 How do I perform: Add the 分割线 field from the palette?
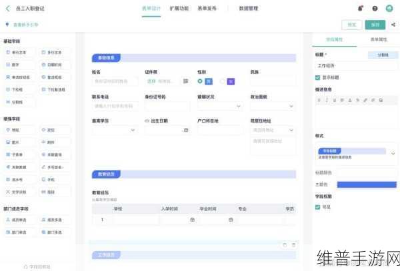pos(19,102)
